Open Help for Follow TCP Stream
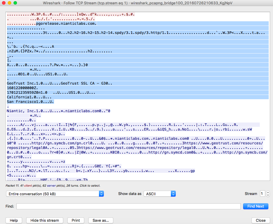This screenshot has height=224, width=273. (14, 220)
